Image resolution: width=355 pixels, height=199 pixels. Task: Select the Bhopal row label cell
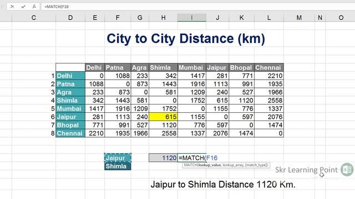pos(70,125)
